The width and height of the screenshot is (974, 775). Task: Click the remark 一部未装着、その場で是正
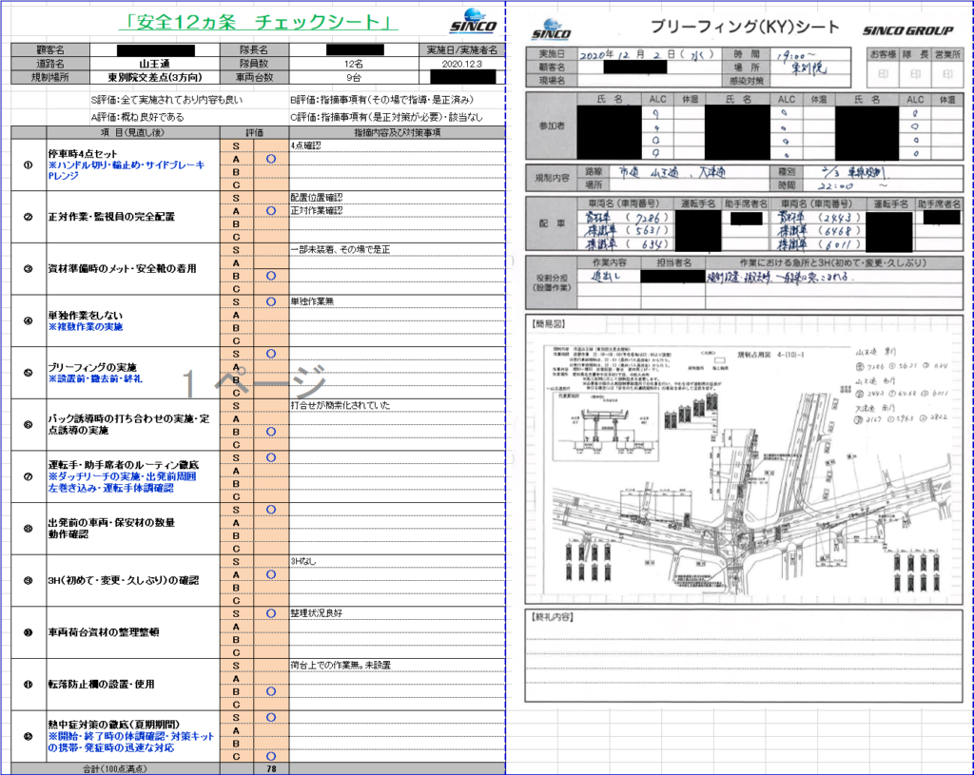[x=341, y=250]
